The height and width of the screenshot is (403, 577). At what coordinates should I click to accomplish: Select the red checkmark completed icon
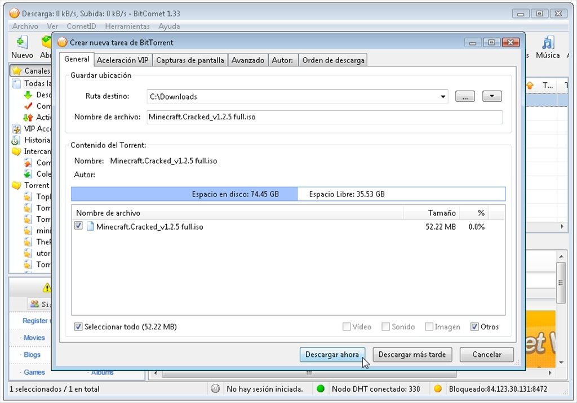tap(28, 106)
